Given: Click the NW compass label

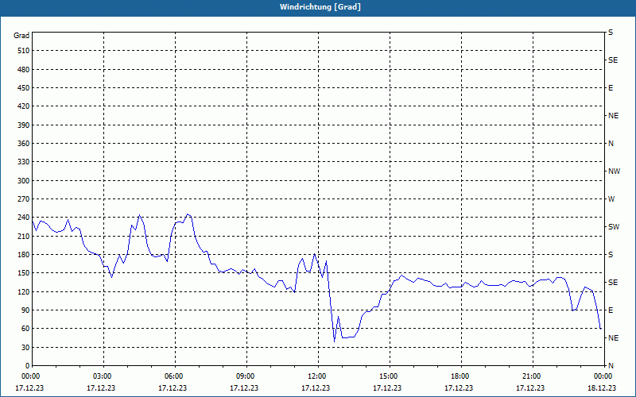Looking at the screenshot, I should pos(614,172).
